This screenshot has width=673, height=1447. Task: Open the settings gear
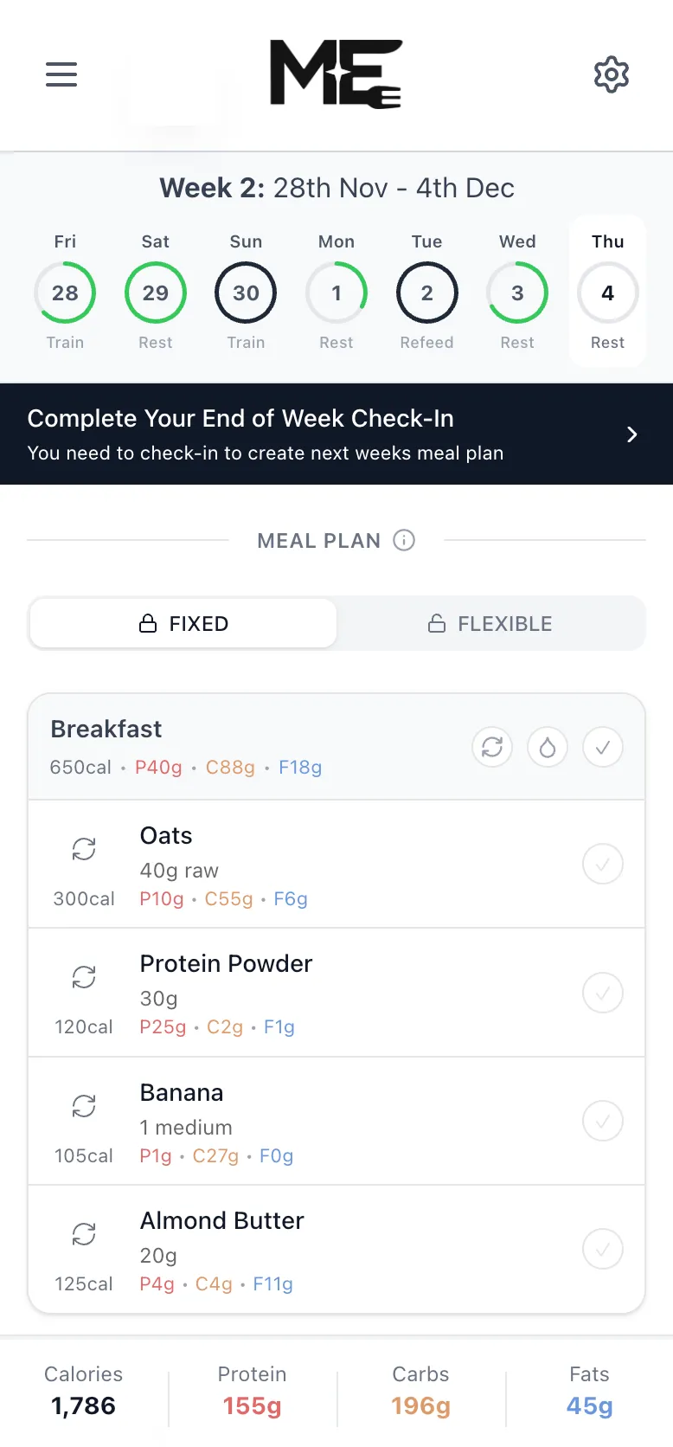[x=612, y=74]
